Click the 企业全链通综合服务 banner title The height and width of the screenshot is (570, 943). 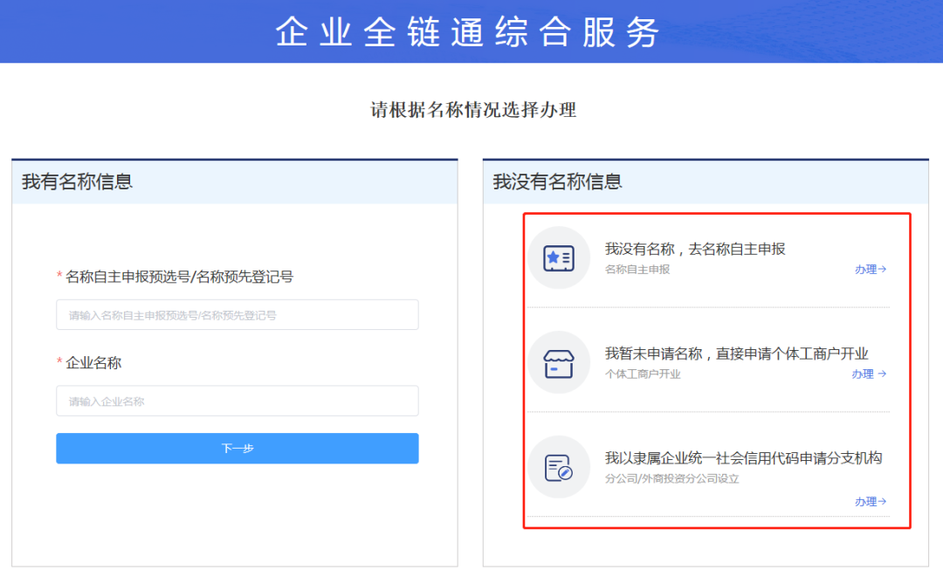tap(468, 32)
